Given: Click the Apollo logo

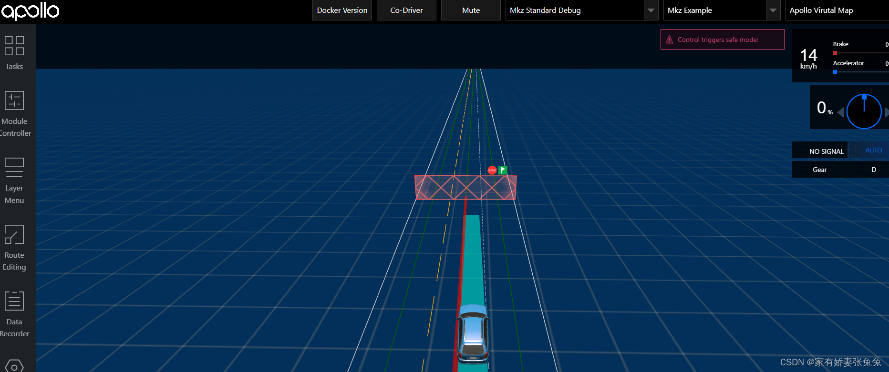Looking at the screenshot, I should click(30, 10).
